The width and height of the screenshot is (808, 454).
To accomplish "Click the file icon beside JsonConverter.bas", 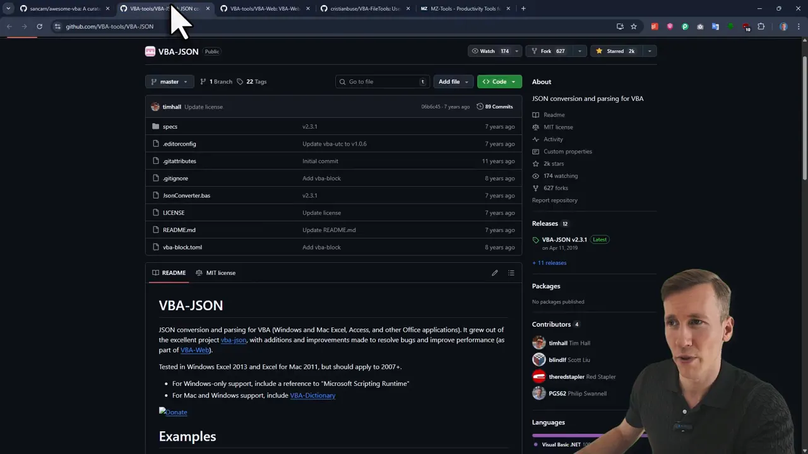I will (x=156, y=195).
